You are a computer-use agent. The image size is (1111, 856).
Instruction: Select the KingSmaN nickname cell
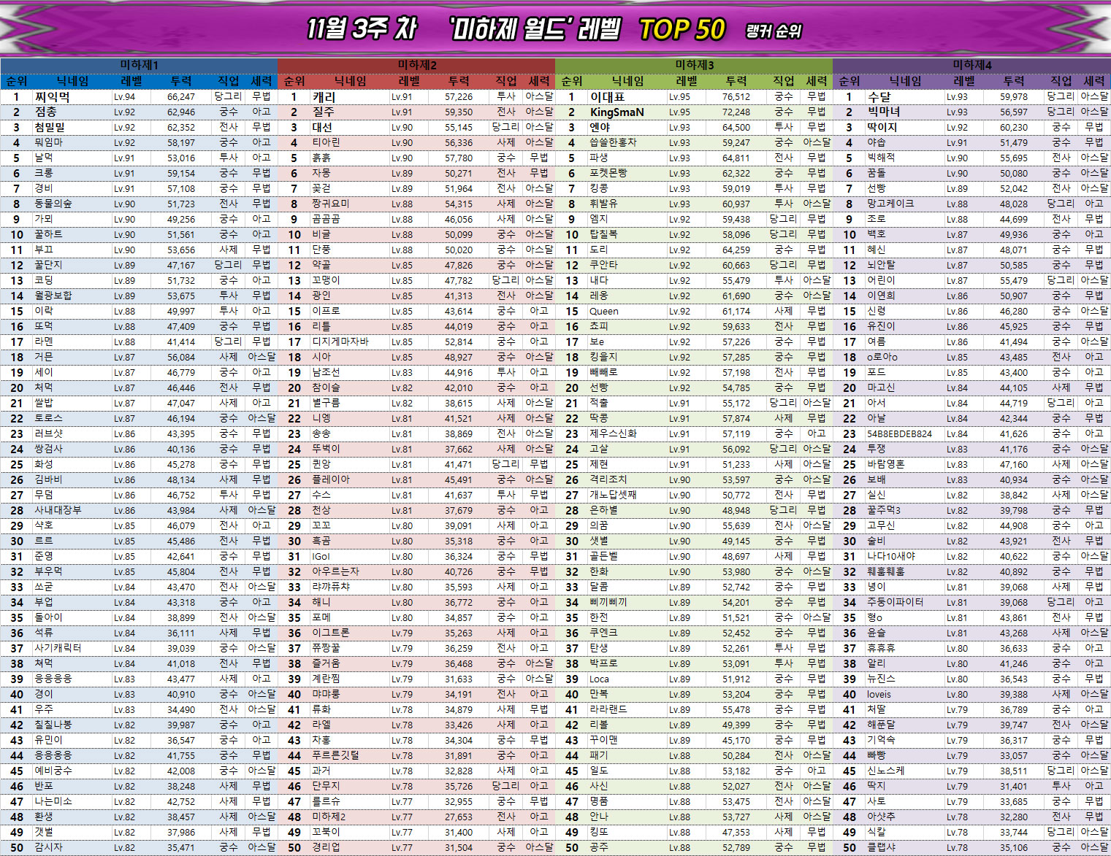pyautogui.click(x=616, y=112)
